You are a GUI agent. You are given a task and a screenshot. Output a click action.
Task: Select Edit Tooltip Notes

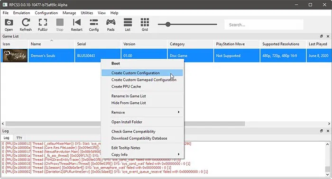pos(142,148)
